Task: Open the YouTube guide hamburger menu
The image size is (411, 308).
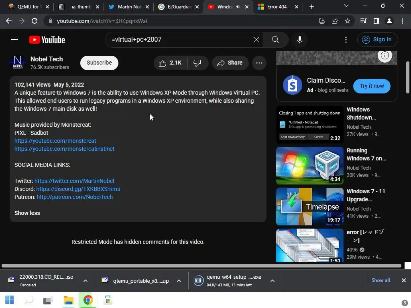Action: (x=14, y=40)
